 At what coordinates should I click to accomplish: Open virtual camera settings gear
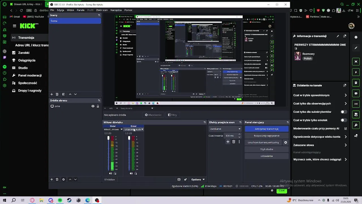(x=285, y=143)
